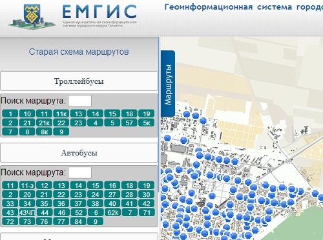This screenshot has height=240, width=323.
Task: Select bus route 42
Action: [x=147, y=203]
